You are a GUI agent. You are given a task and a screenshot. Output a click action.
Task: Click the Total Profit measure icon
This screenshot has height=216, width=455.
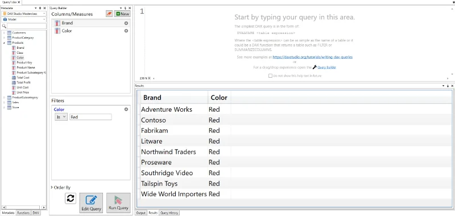14,82
